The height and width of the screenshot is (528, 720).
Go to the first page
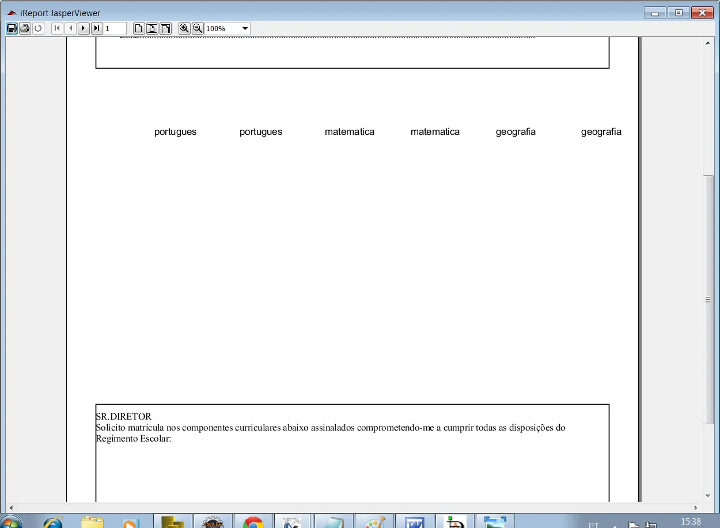(57, 28)
